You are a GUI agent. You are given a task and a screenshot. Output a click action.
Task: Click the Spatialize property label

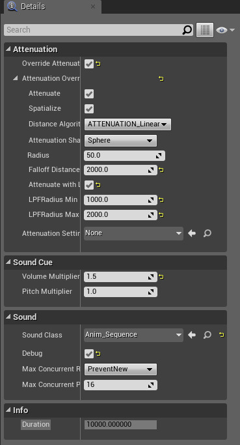(44, 109)
